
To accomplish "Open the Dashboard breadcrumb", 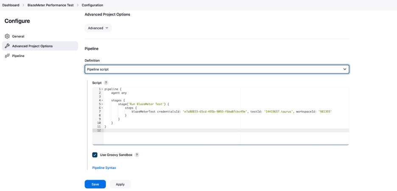I will click(11, 5).
